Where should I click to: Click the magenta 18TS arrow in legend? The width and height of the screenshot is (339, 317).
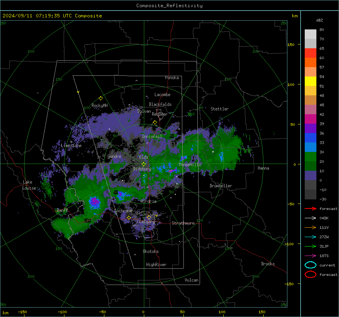tap(310, 256)
